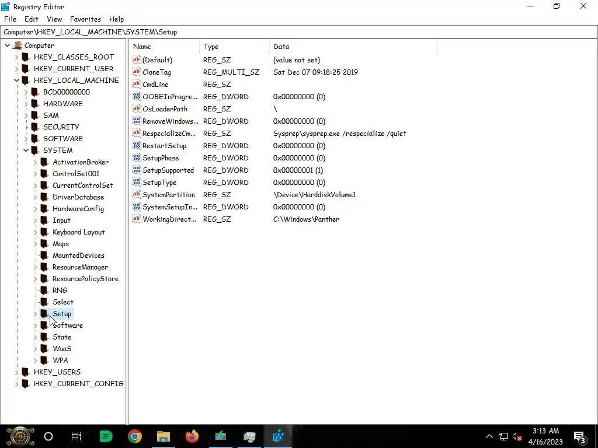Collapse the SYSTEM key

(26, 150)
